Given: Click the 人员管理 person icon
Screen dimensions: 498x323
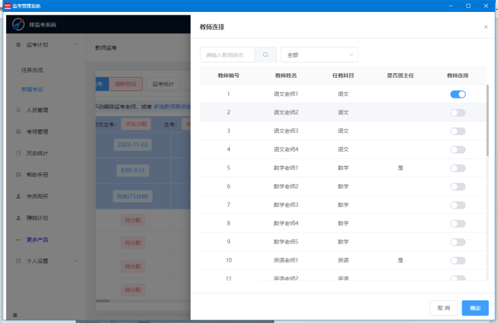Looking at the screenshot, I should [19, 110].
